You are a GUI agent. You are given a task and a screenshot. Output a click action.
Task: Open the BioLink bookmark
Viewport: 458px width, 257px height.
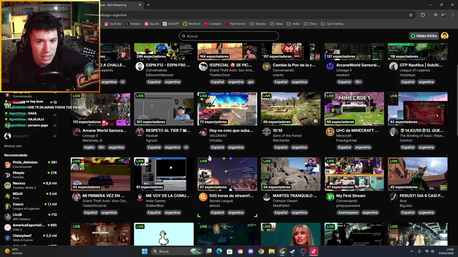click(152, 24)
